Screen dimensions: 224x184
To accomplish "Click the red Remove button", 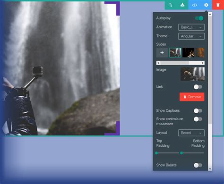I will (x=192, y=97).
